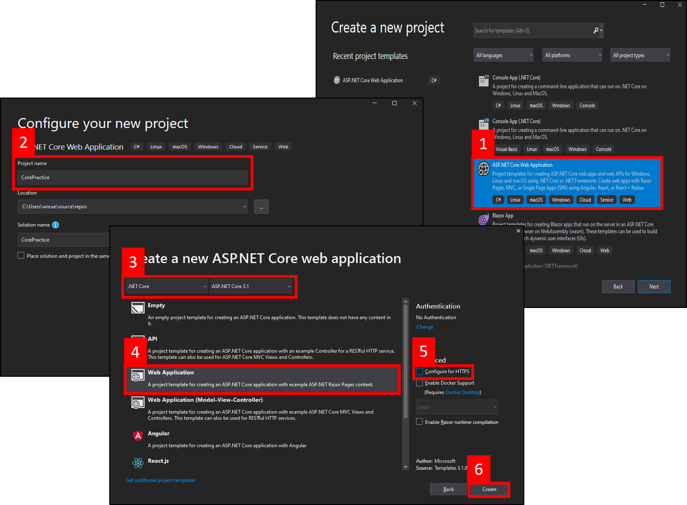Screen dimensions: 687x505
Task: Click the C# tag beside the recent ASP.NET Core template
Action: pos(434,80)
